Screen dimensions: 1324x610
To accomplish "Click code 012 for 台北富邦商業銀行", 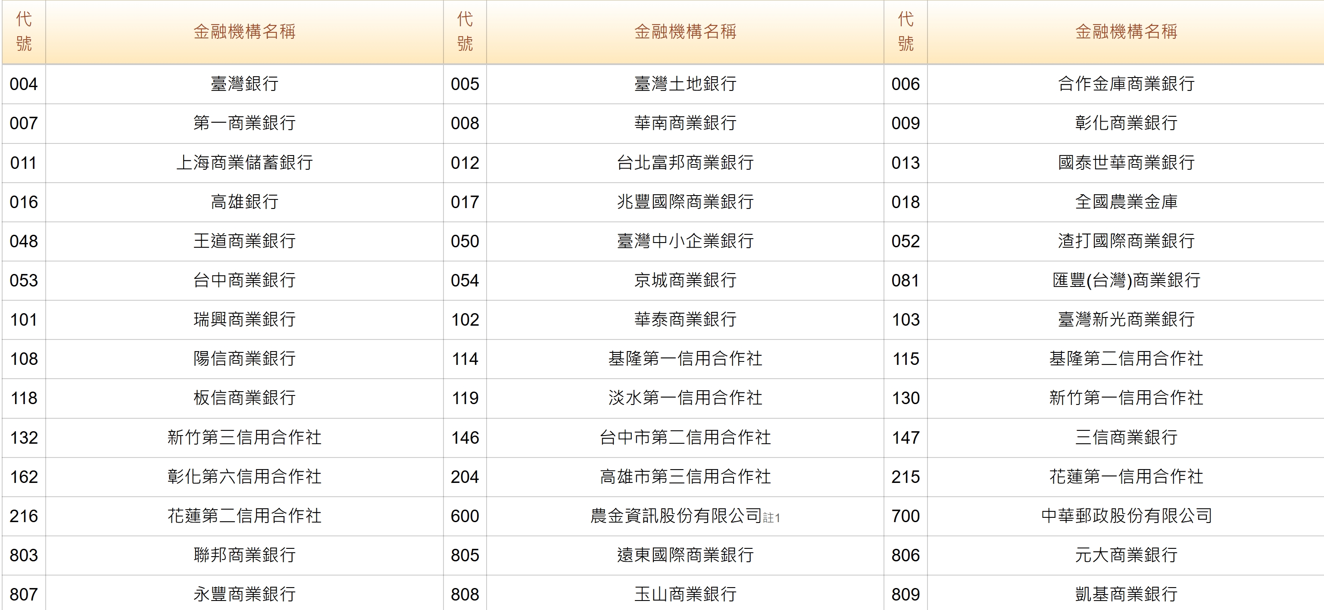I will (x=465, y=163).
